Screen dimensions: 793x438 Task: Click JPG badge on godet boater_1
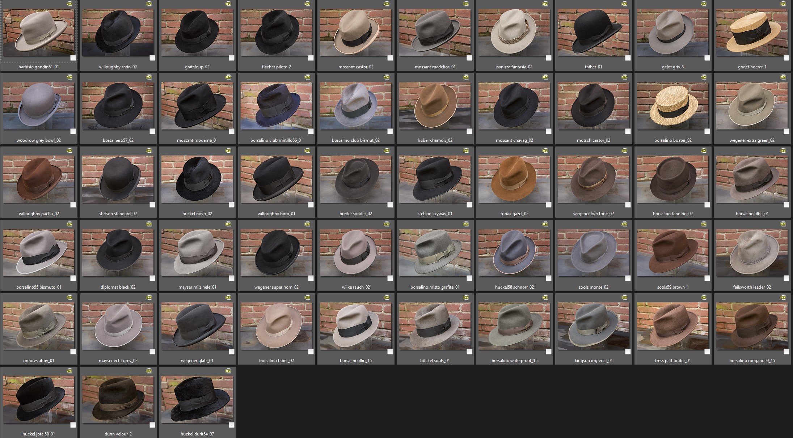pyautogui.click(x=783, y=4)
